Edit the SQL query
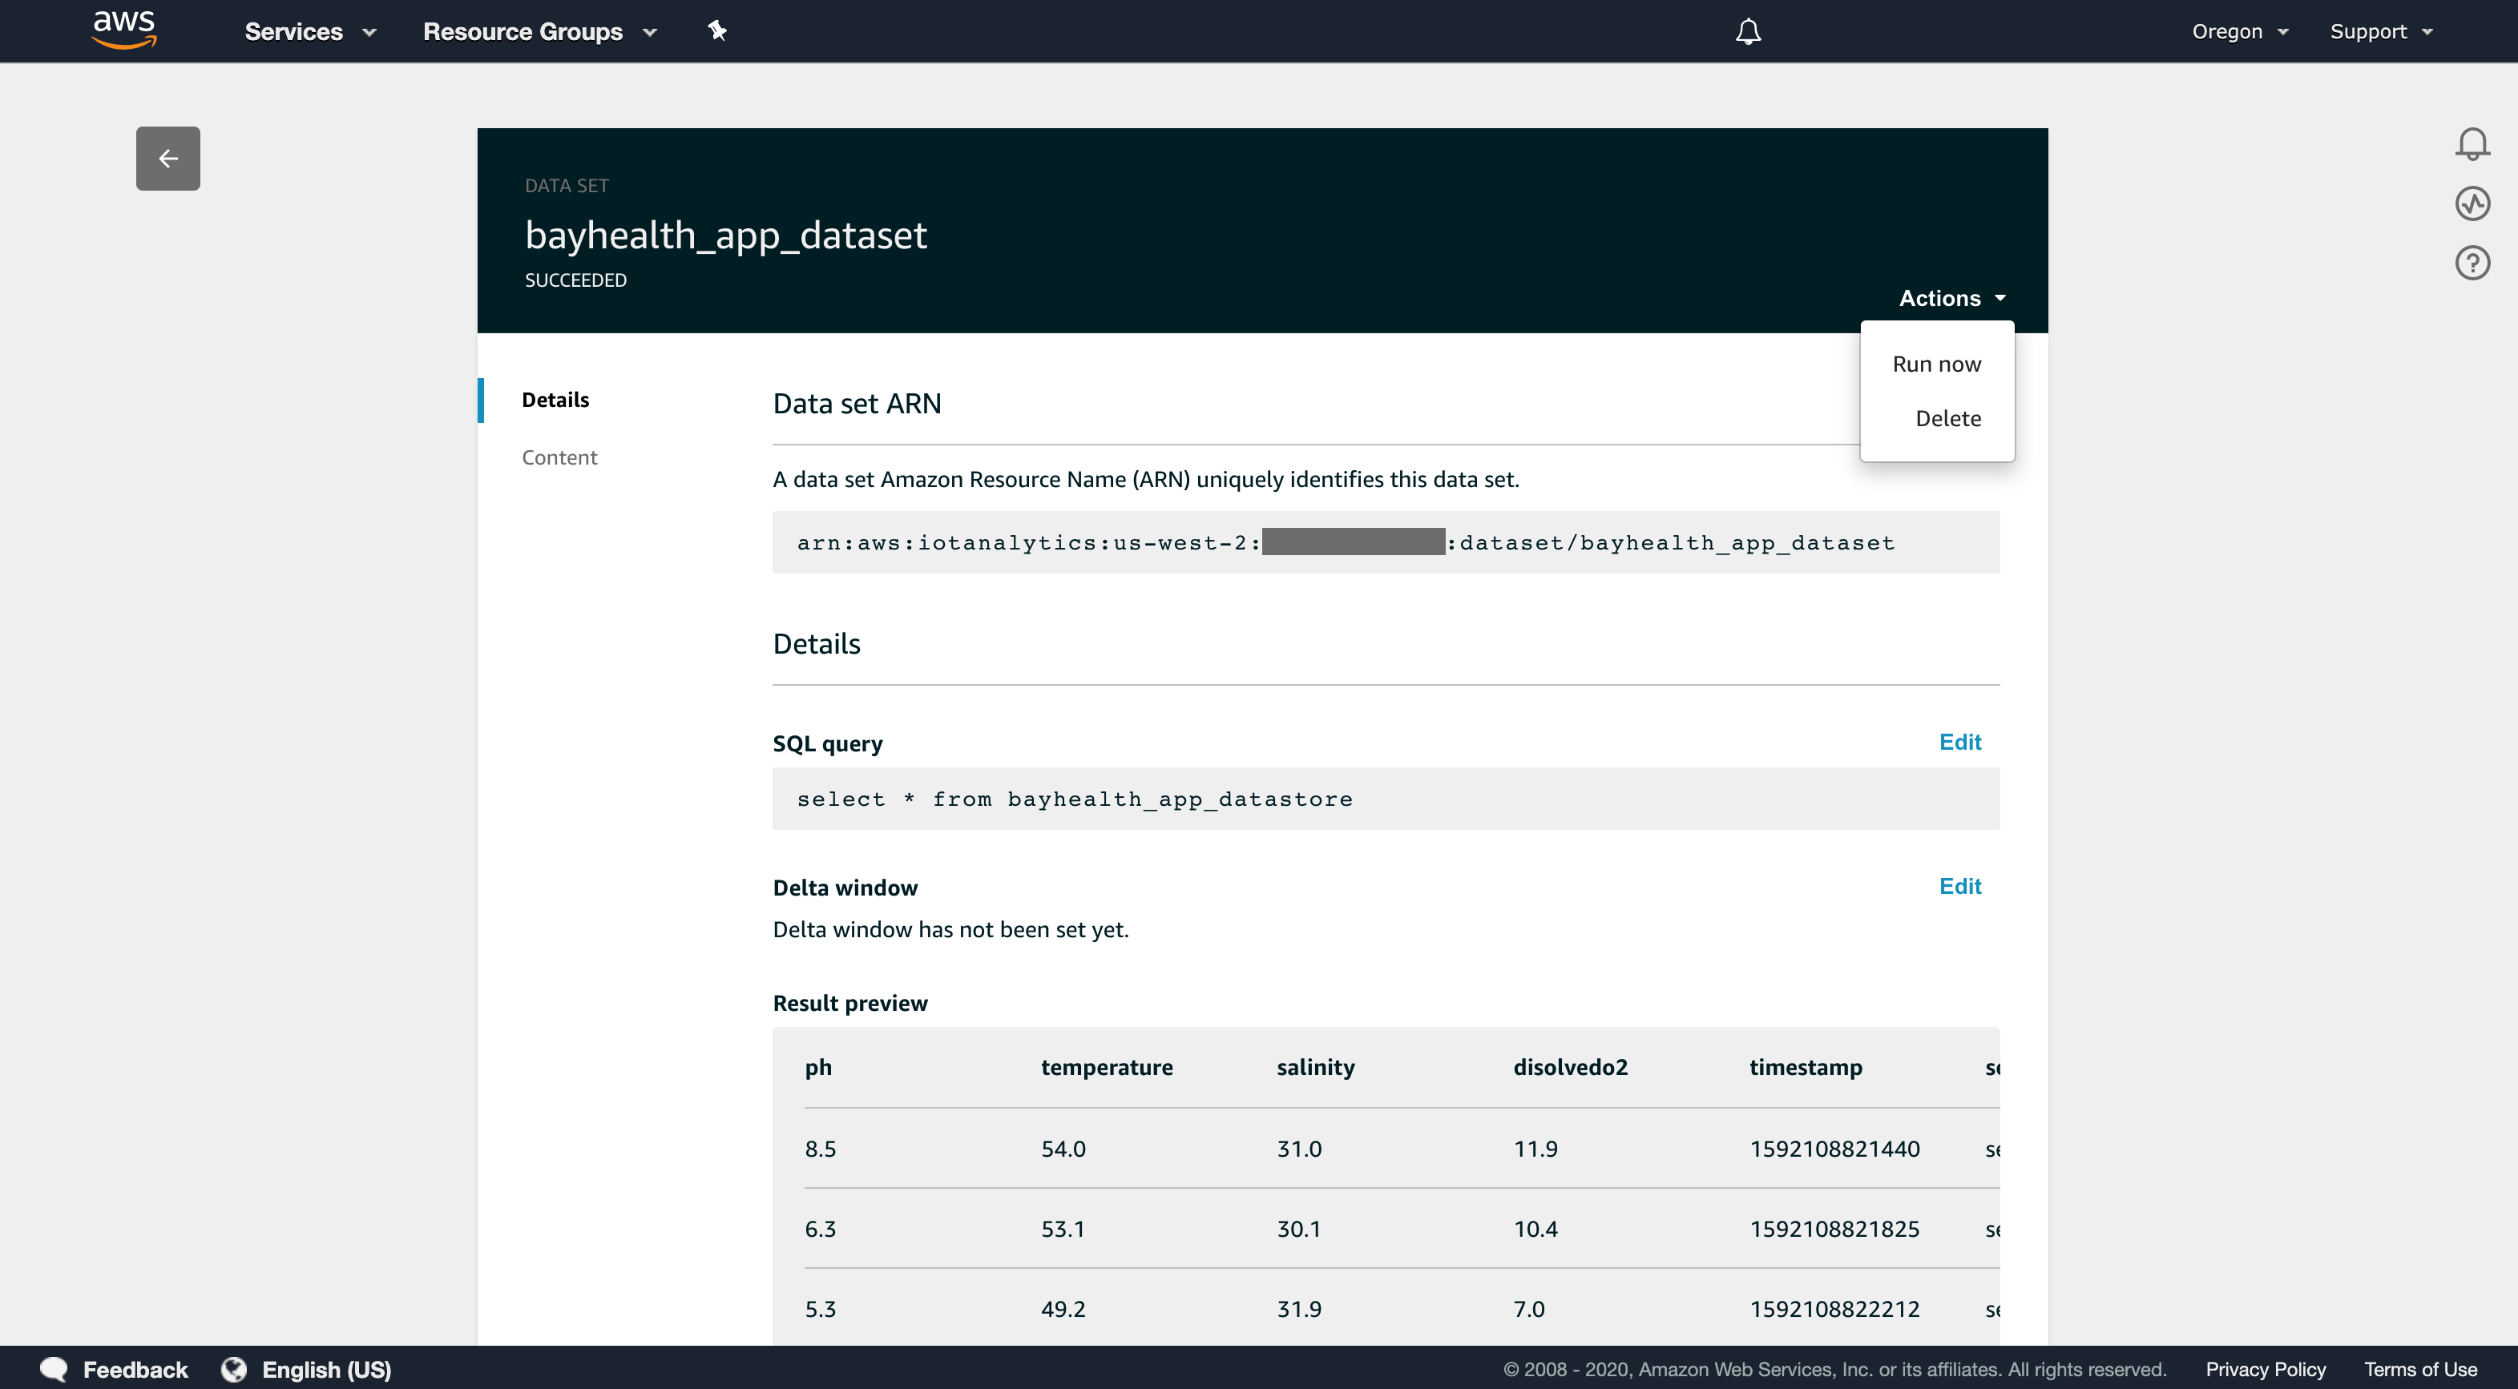2518x1389 pixels. [x=1959, y=743]
